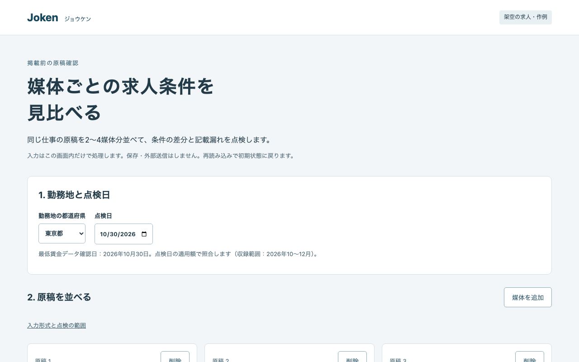Click the 勤務地の都道府県 field label
This screenshot has height=362, width=579.
[x=62, y=216]
